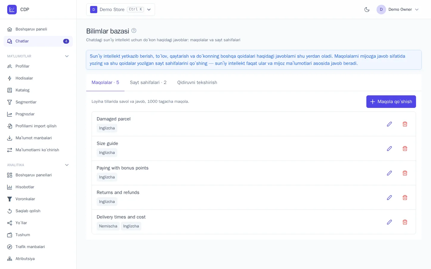Open Chatlar with 4 unread
431x269 pixels.
[38, 41]
